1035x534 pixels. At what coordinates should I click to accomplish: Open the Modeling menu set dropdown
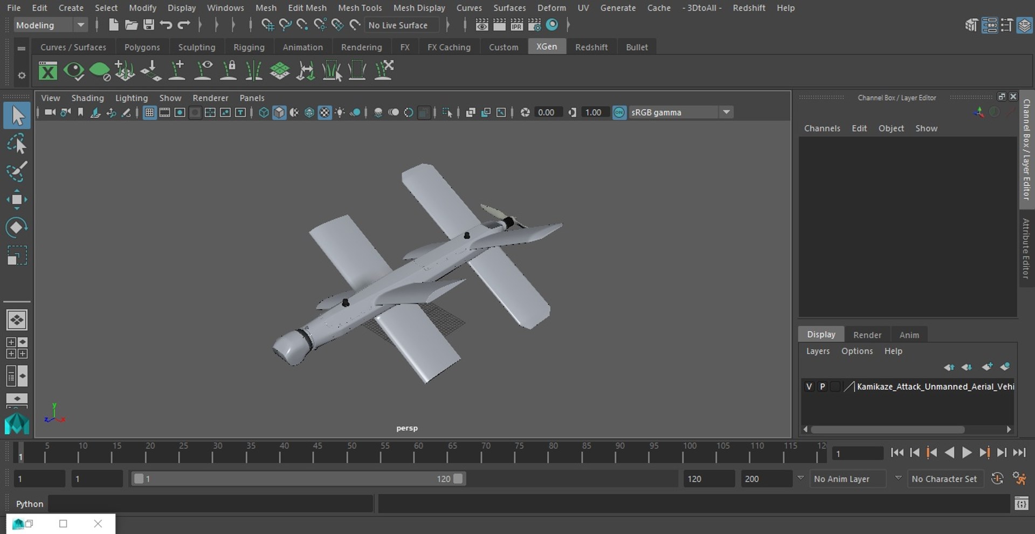pyautogui.click(x=50, y=25)
